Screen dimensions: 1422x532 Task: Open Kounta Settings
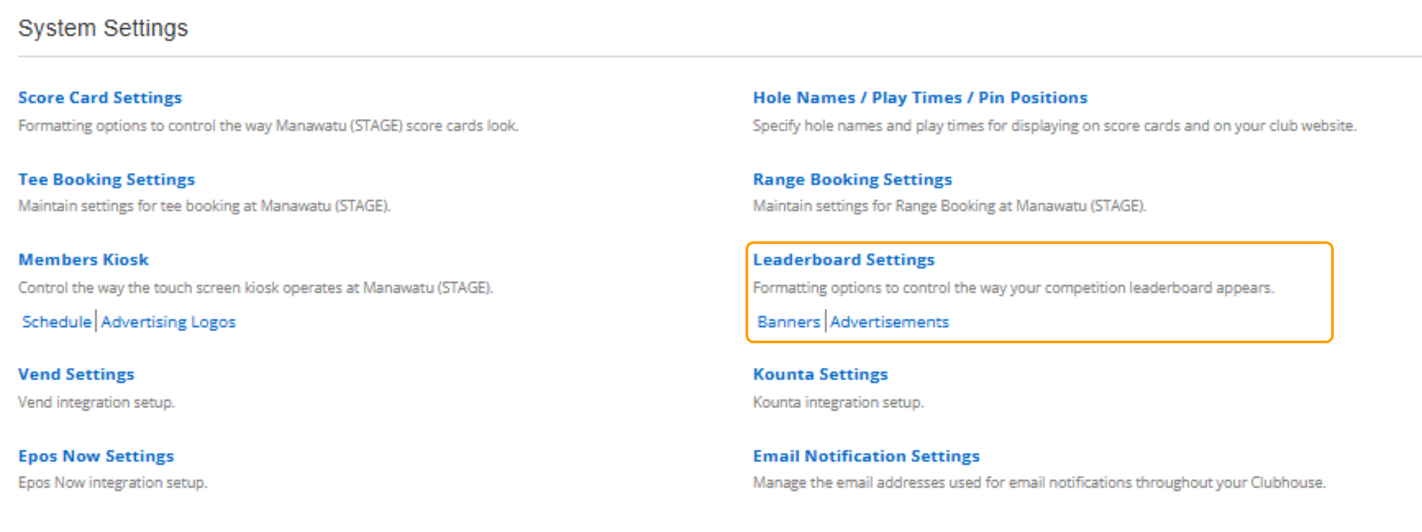(x=820, y=374)
